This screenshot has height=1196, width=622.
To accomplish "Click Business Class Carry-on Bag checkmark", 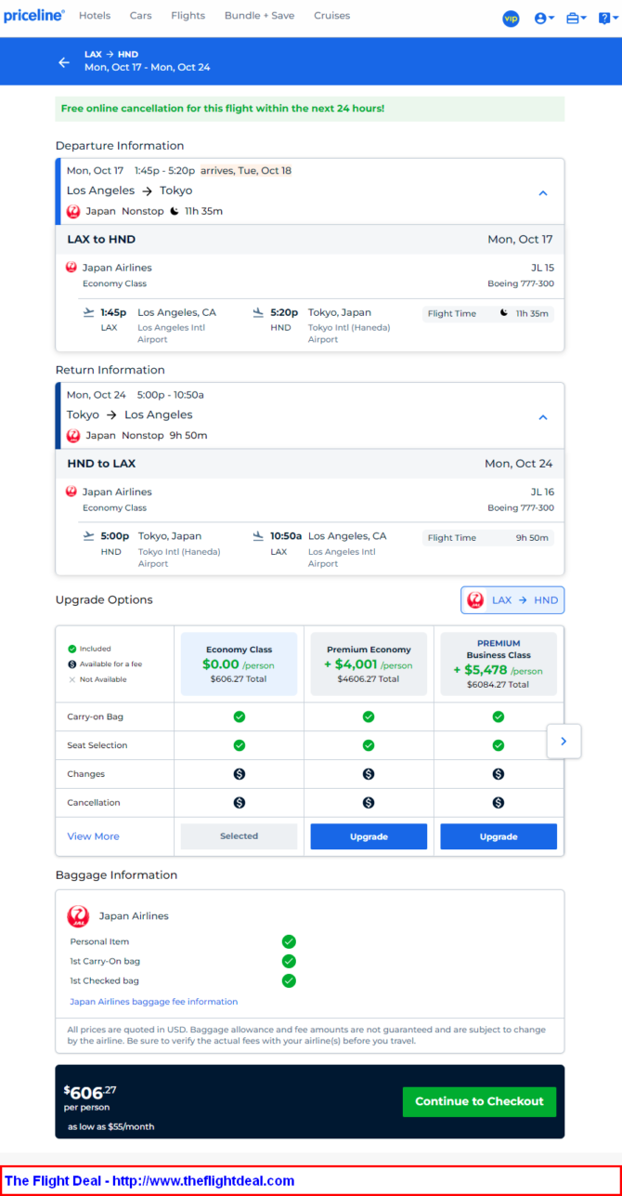I will pos(499,716).
